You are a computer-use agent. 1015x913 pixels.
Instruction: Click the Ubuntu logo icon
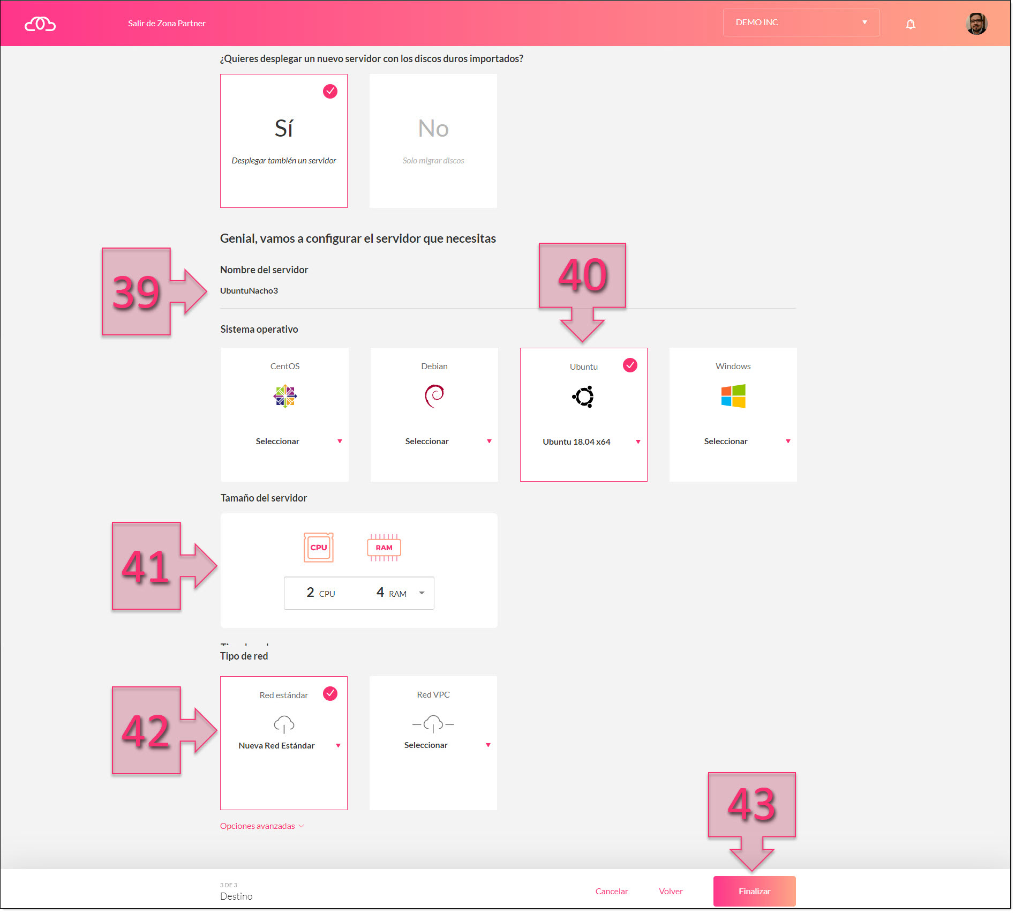(583, 397)
